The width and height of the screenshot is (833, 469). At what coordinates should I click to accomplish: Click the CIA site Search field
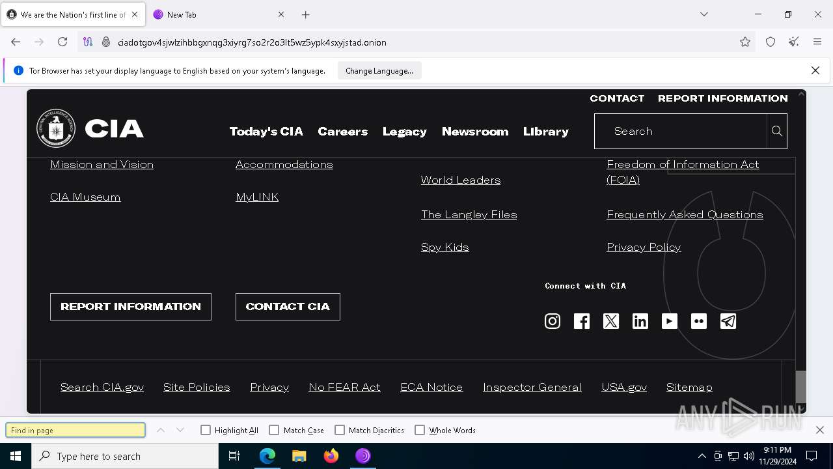pos(681,131)
